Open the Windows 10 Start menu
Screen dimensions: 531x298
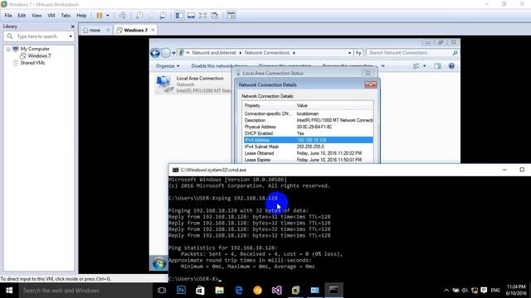(9, 291)
